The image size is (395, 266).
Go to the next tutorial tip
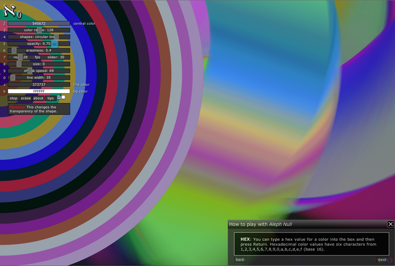tap(382, 260)
